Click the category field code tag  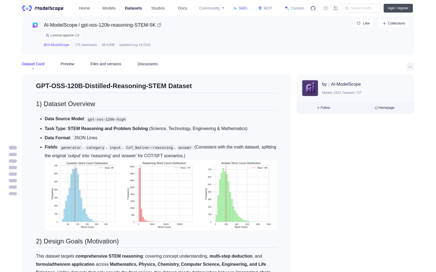95,148
